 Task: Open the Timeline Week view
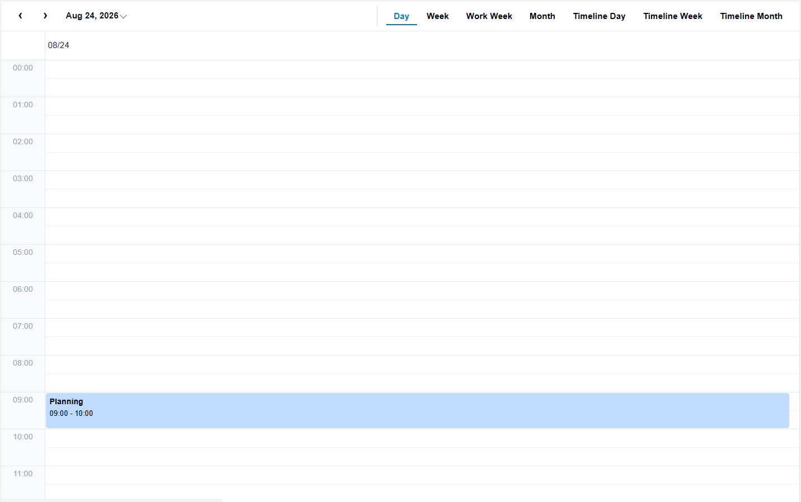click(673, 16)
